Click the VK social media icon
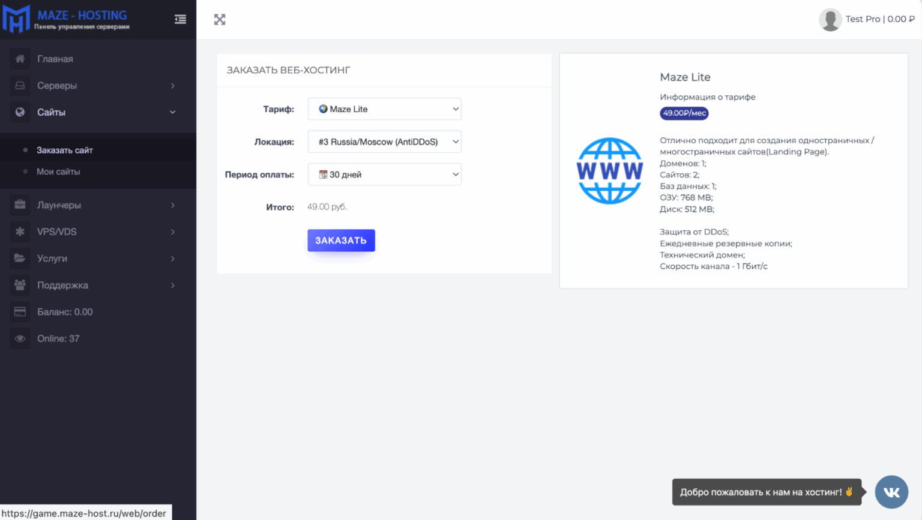The height and width of the screenshot is (520, 922). point(891,491)
